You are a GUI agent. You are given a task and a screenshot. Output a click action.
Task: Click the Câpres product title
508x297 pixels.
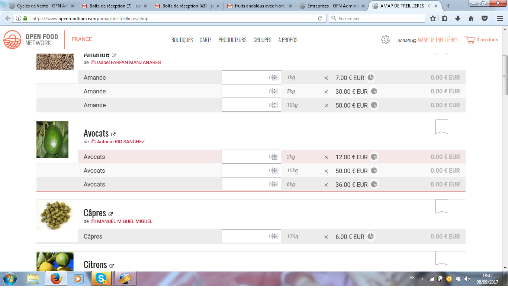pos(95,213)
